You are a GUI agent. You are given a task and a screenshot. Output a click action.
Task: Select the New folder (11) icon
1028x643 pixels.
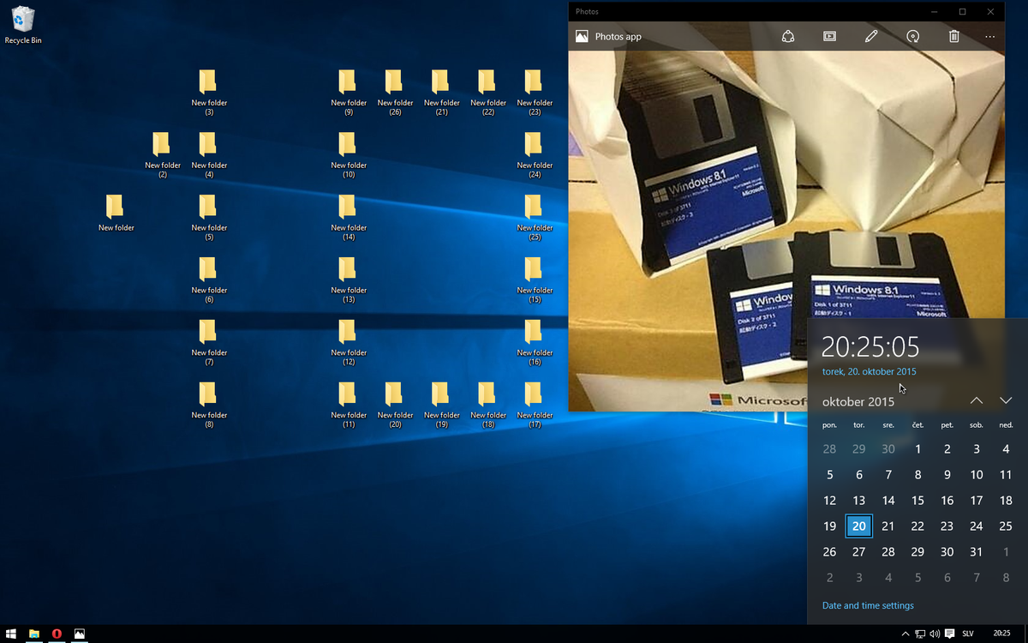[x=348, y=406]
